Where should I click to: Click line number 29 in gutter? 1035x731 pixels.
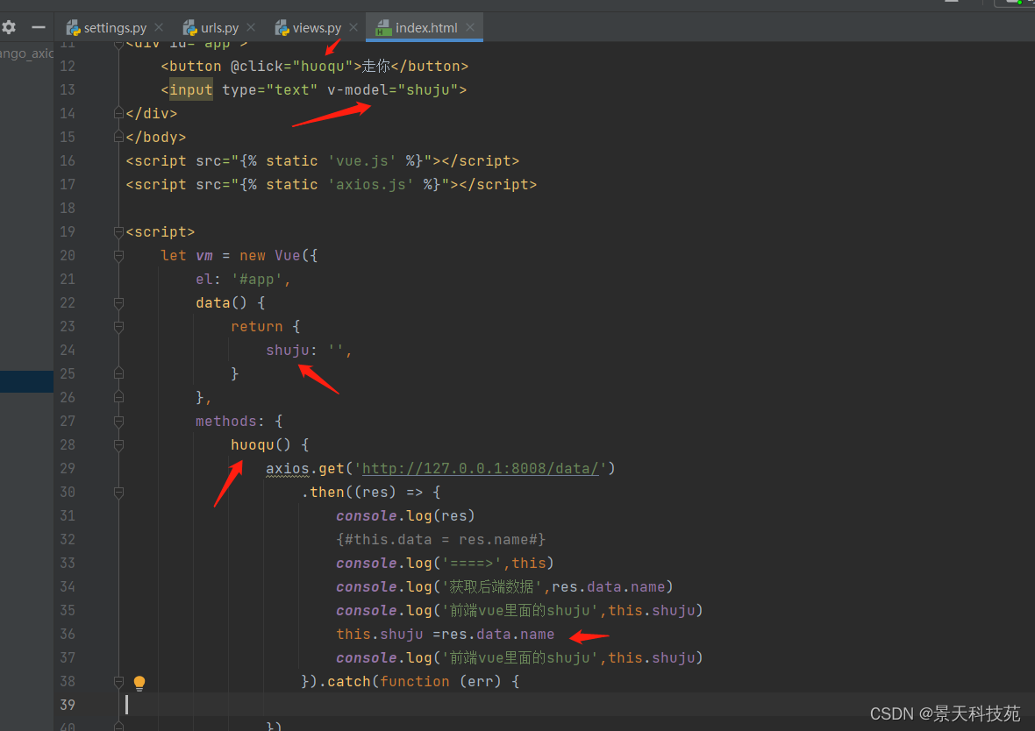68,468
